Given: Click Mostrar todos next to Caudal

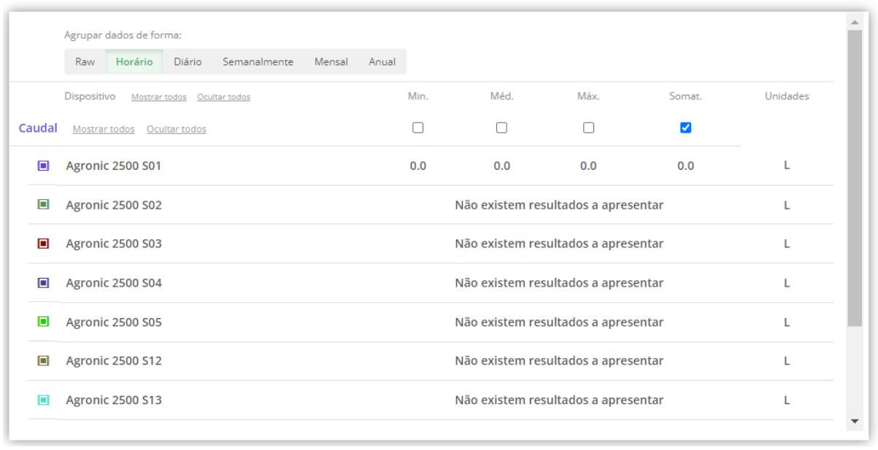Looking at the screenshot, I should click(104, 129).
